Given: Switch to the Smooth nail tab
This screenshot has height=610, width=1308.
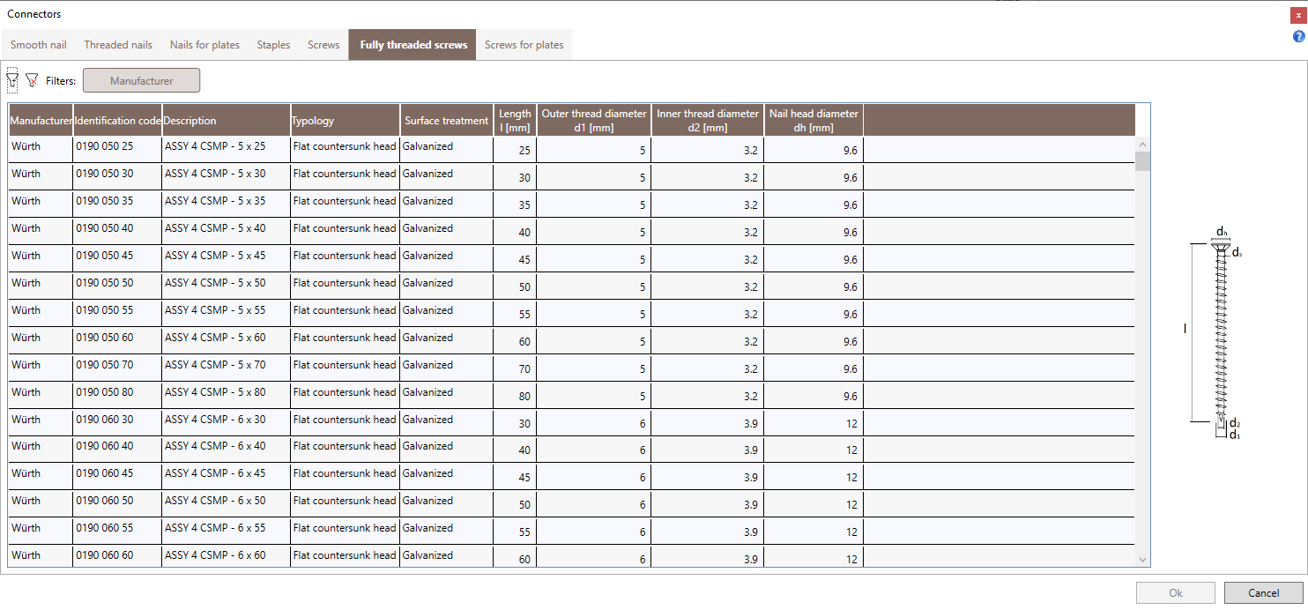Looking at the screenshot, I should [x=39, y=45].
